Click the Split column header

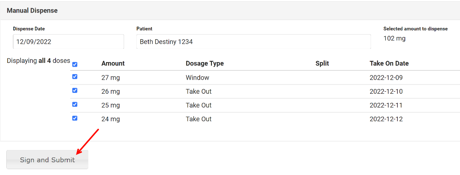tap(322, 63)
